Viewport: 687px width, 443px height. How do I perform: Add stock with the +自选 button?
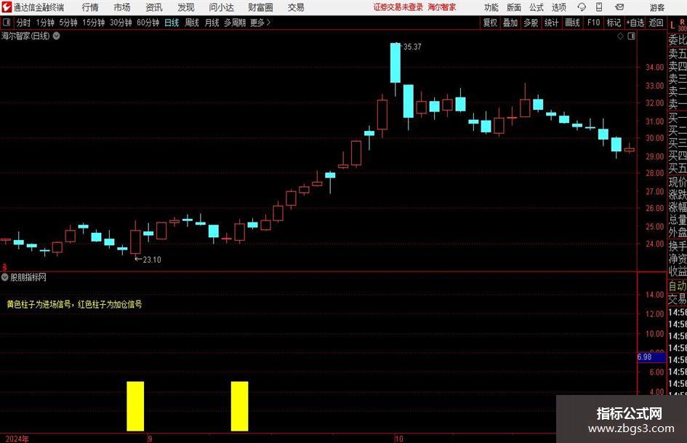(635, 23)
